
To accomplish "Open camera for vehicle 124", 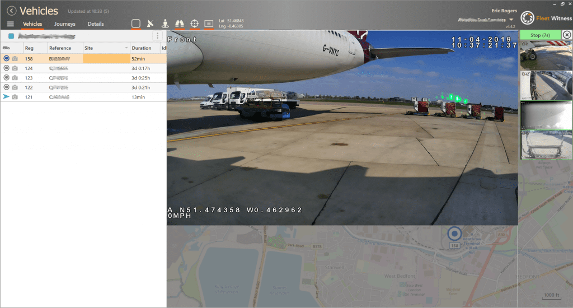I will pyautogui.click(x=15, y=68).
